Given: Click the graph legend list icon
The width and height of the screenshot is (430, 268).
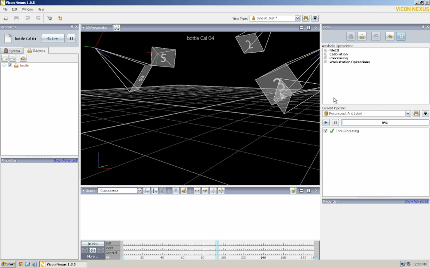Looking at the screenshot, I should (x=176, y=191).
